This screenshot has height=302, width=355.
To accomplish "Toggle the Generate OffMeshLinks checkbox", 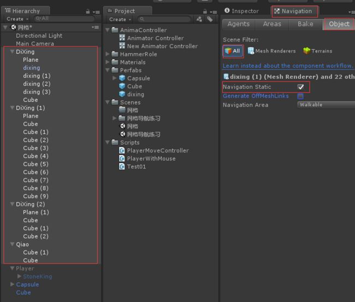I will pyautogui.click(x=300, y=96).
